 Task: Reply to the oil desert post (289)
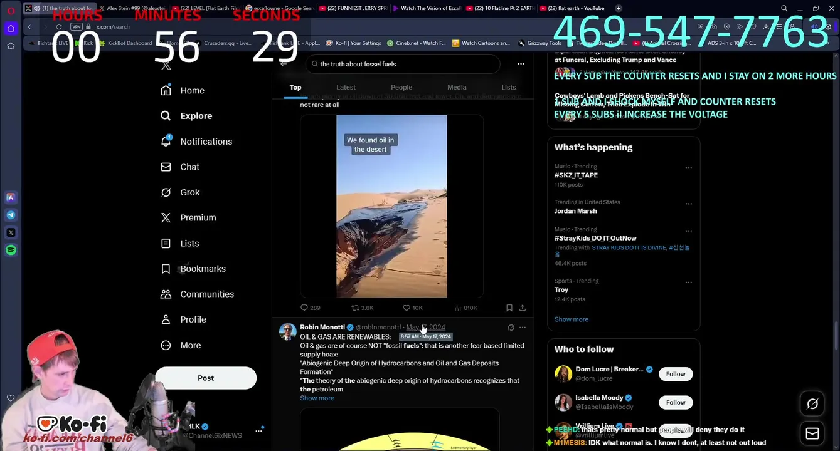coord(311,308)
